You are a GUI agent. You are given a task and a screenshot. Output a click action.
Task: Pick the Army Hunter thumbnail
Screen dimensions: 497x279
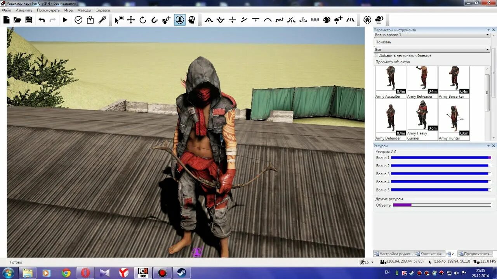click(x=454, y=120)
